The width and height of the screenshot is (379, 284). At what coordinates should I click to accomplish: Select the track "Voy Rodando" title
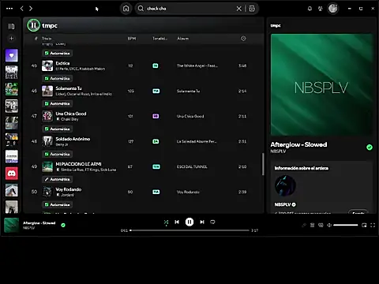pos(69,189)
